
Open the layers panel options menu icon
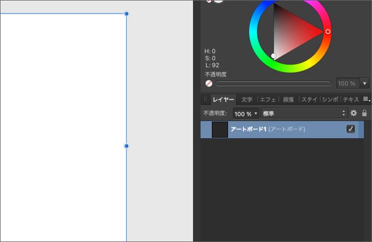click(x=366, y=99)
